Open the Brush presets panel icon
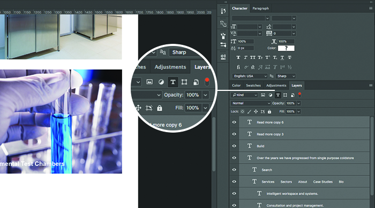Image resolution: width=375 pixels, height=208 pixels. (x=223, y=36)
